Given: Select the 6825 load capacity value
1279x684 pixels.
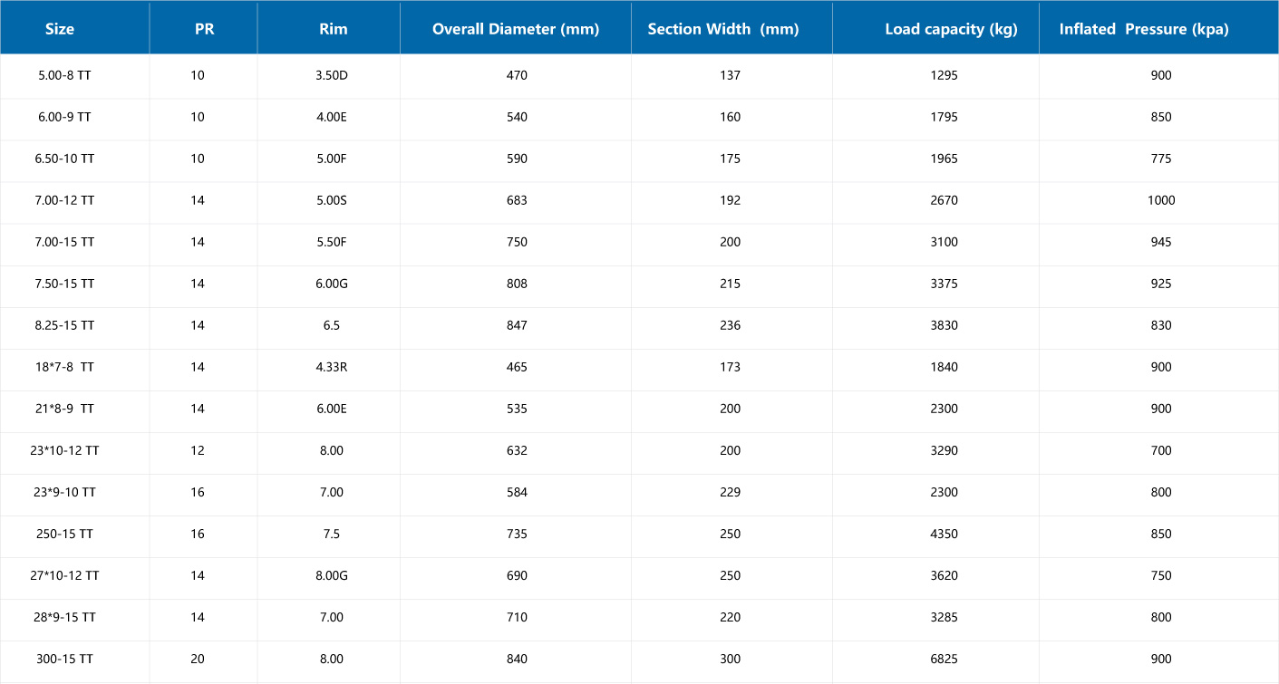Looking at the screenshot, I should (944, 659).
